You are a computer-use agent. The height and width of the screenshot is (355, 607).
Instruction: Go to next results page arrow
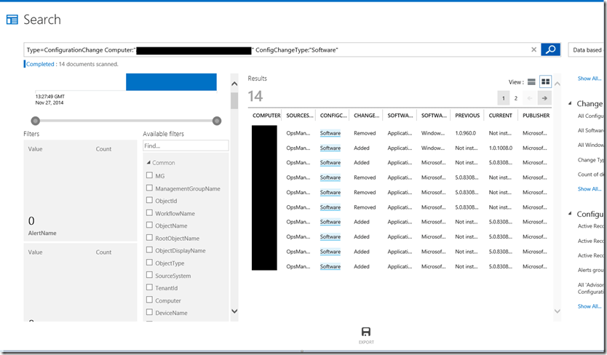[x=544, y=98]
